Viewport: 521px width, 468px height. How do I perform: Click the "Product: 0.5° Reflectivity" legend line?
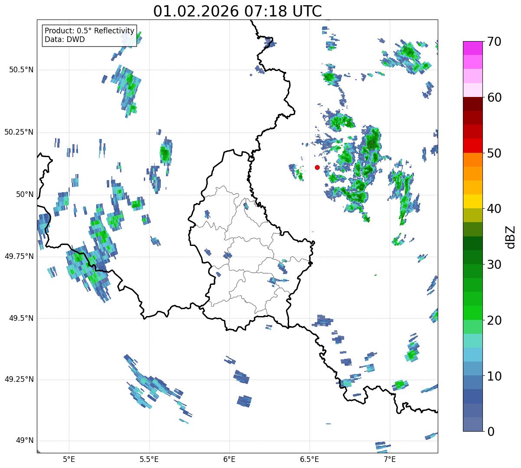(x=89, y=31)
